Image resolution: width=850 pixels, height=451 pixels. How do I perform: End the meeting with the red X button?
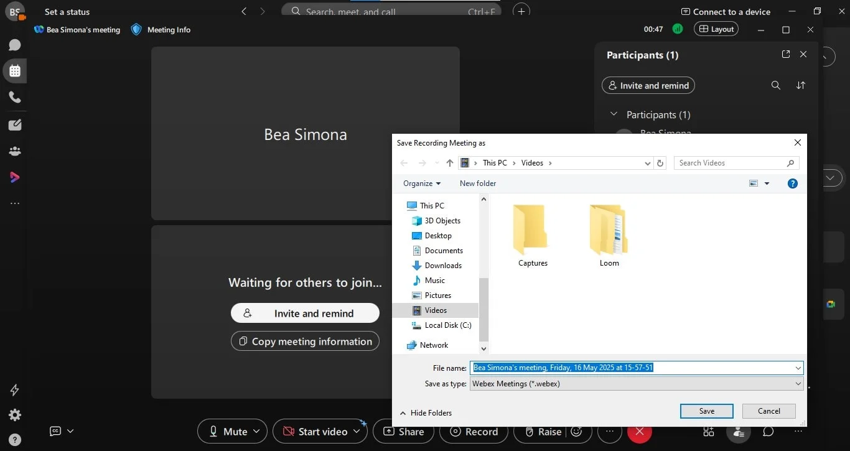[x=639, y=431]
